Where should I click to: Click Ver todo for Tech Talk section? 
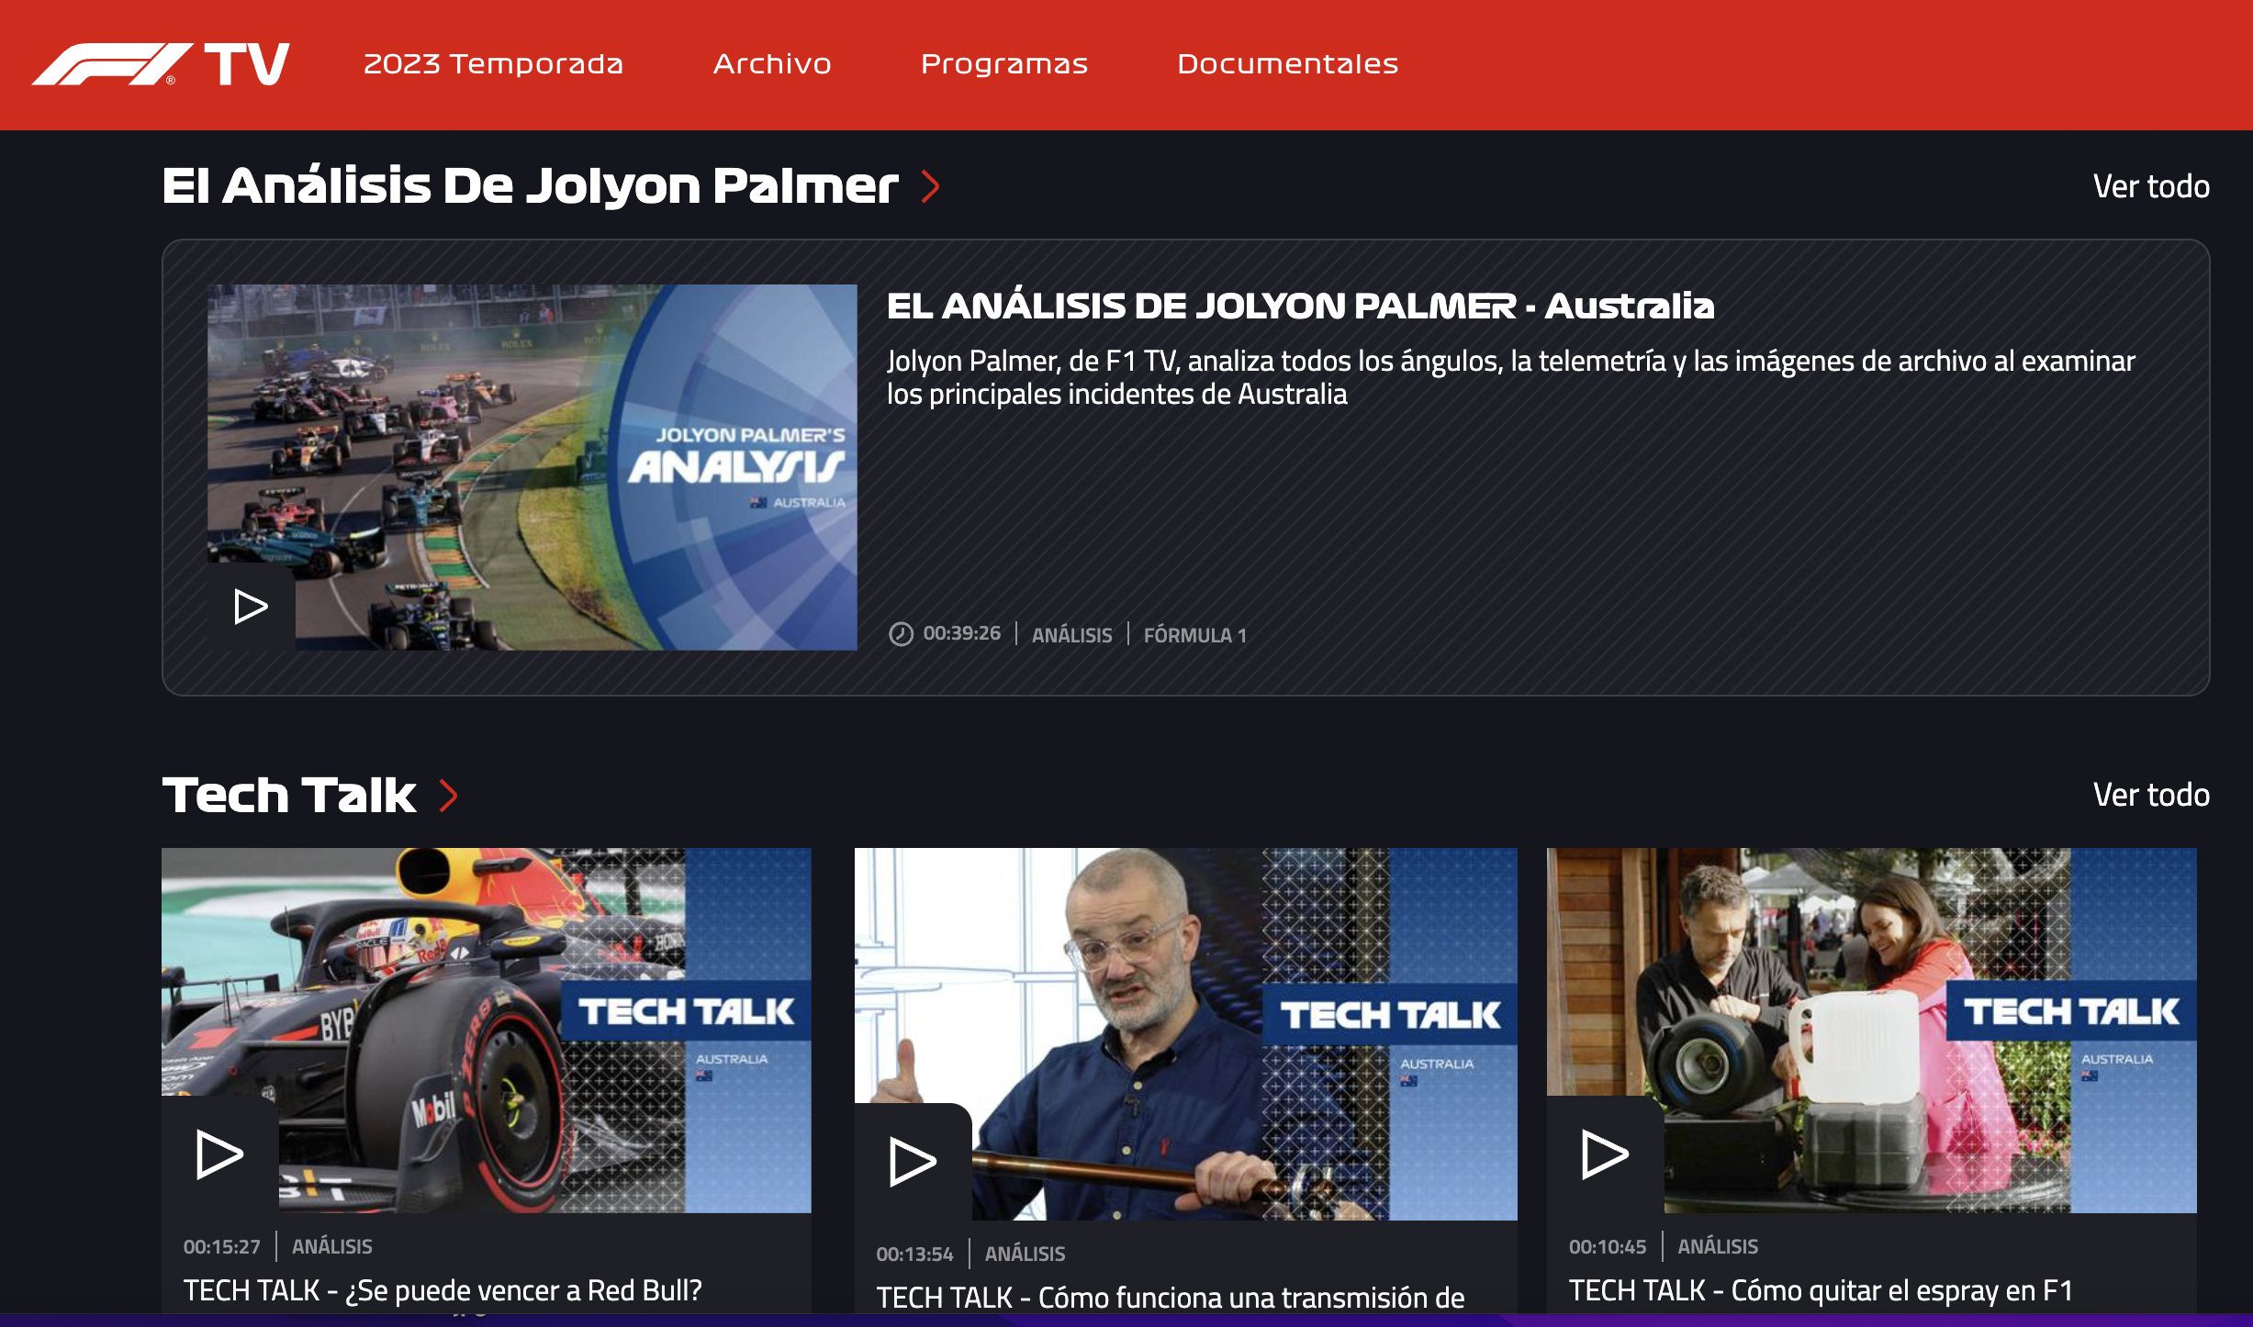(x=2150, y=795)
